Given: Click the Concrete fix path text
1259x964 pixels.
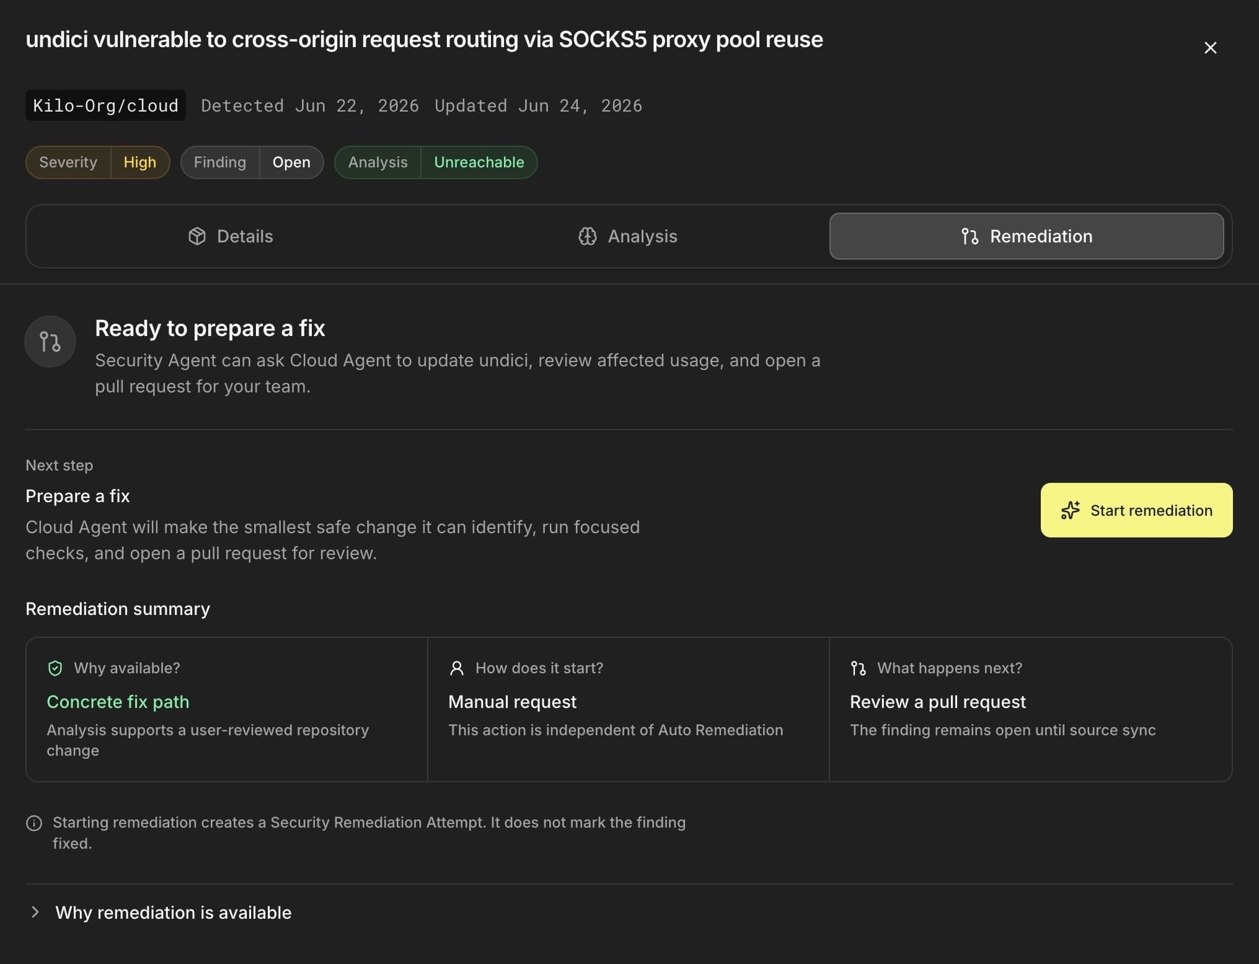Looking at the screenshot, I should 118,702.
